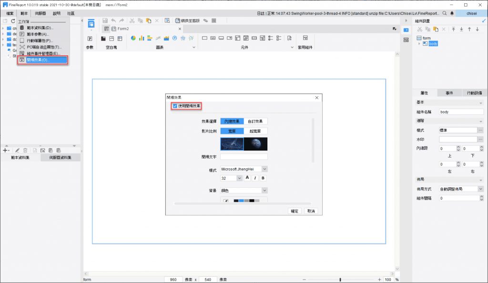Click the add dataset plus icon
Viewport: 488px width, 283px height.
click(5, 150)
